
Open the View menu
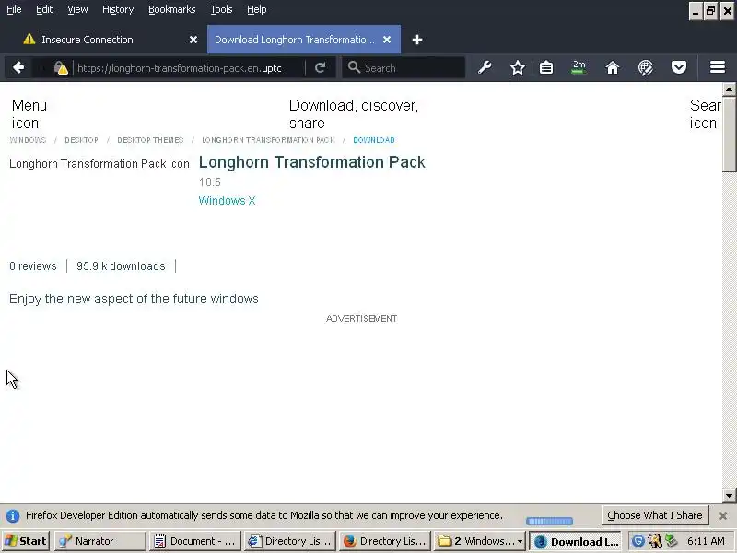coord(77,9)
